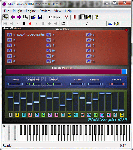Step back with single left arrow
The image size is (133, 150).
coord(18,23)
